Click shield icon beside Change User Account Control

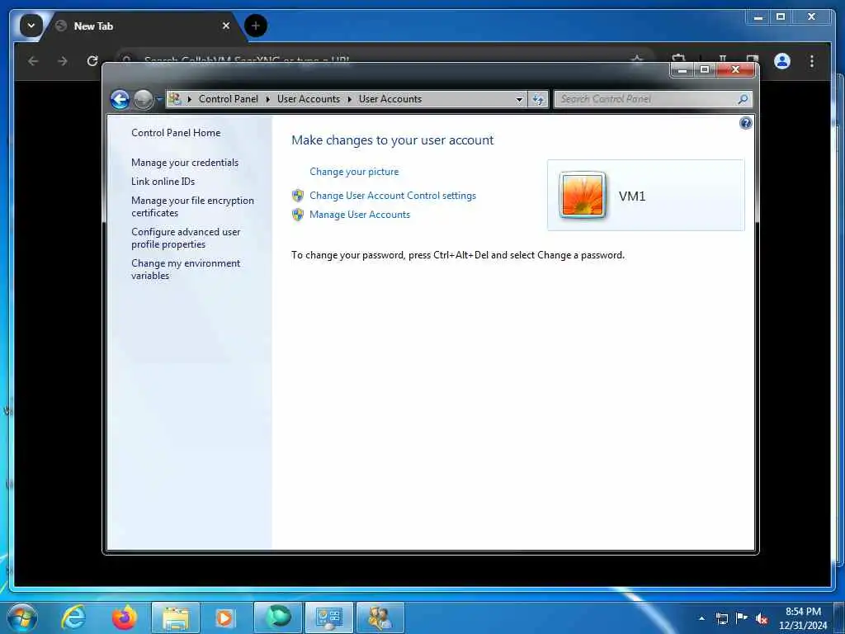(297, 196)
